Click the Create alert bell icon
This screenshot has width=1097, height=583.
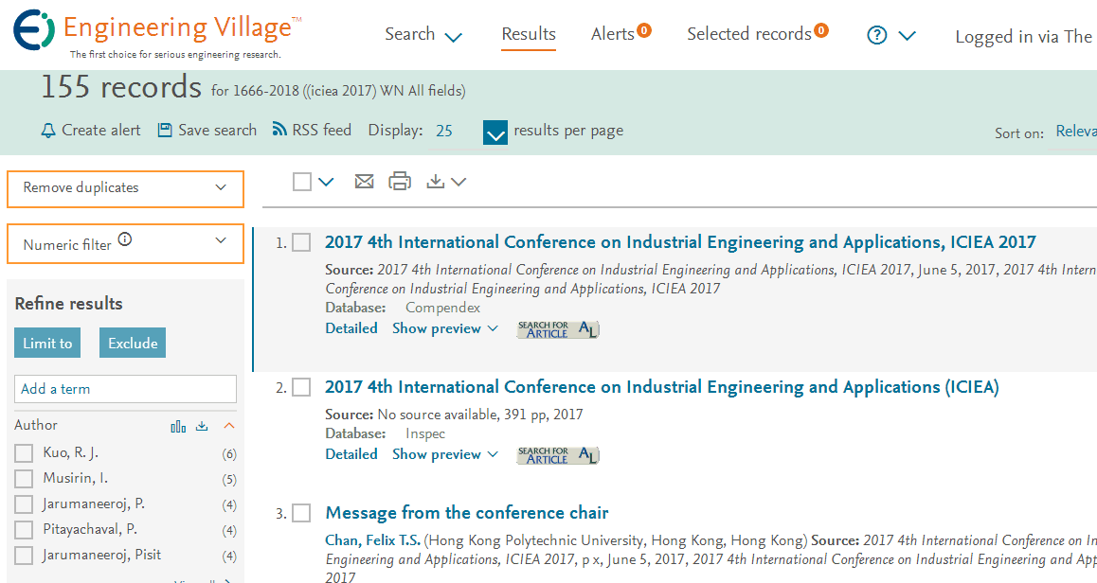(x=47, y=130)
